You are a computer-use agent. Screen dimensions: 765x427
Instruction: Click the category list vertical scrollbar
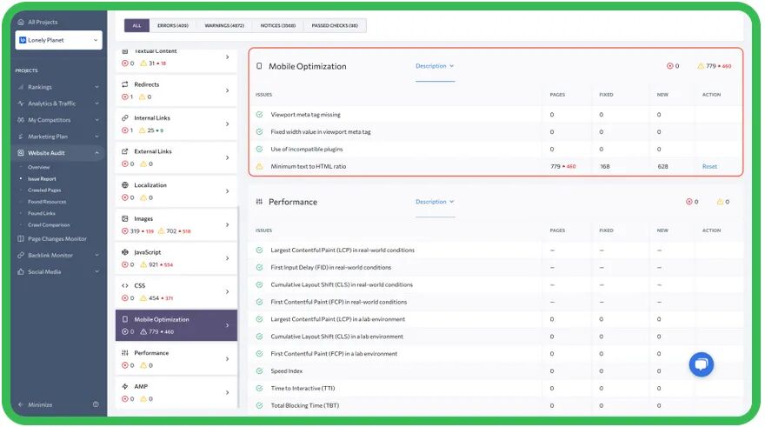pos(237,304)
